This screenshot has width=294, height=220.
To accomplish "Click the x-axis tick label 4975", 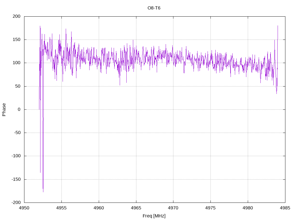I will point(210,208).
